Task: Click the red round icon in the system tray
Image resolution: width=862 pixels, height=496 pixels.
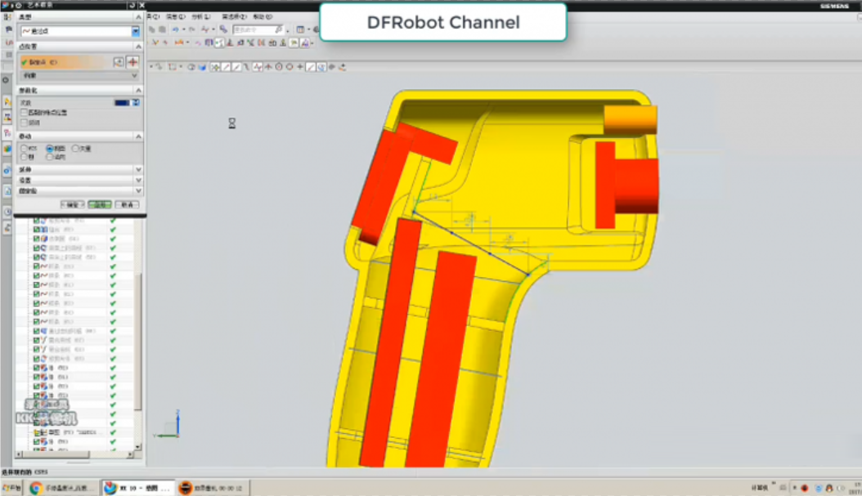Action: coord(805,488)
